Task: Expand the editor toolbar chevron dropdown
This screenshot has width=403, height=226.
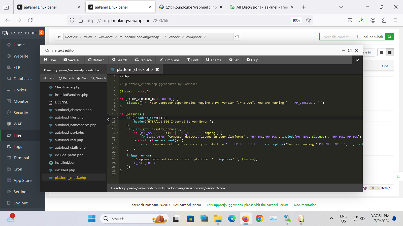Action: point(357,60)
